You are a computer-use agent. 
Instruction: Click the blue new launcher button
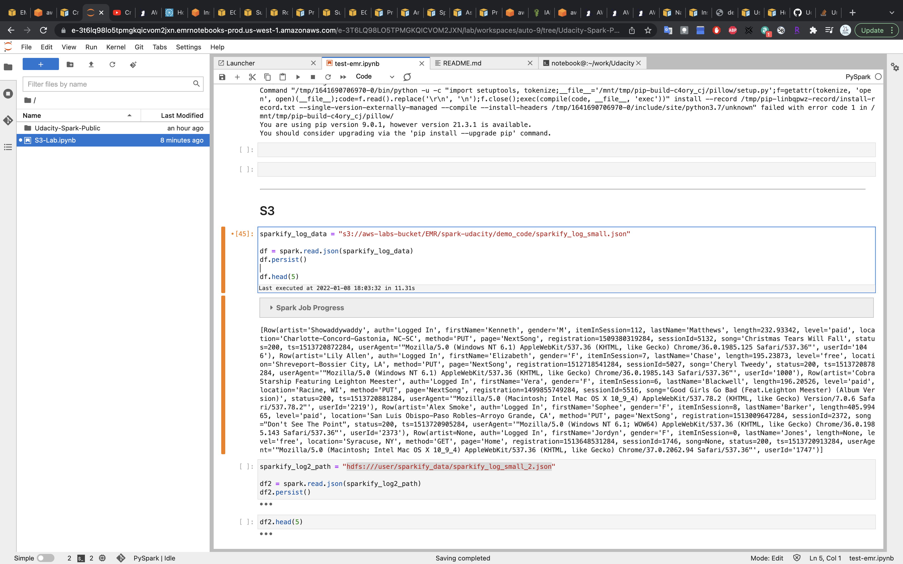point(41,64)
